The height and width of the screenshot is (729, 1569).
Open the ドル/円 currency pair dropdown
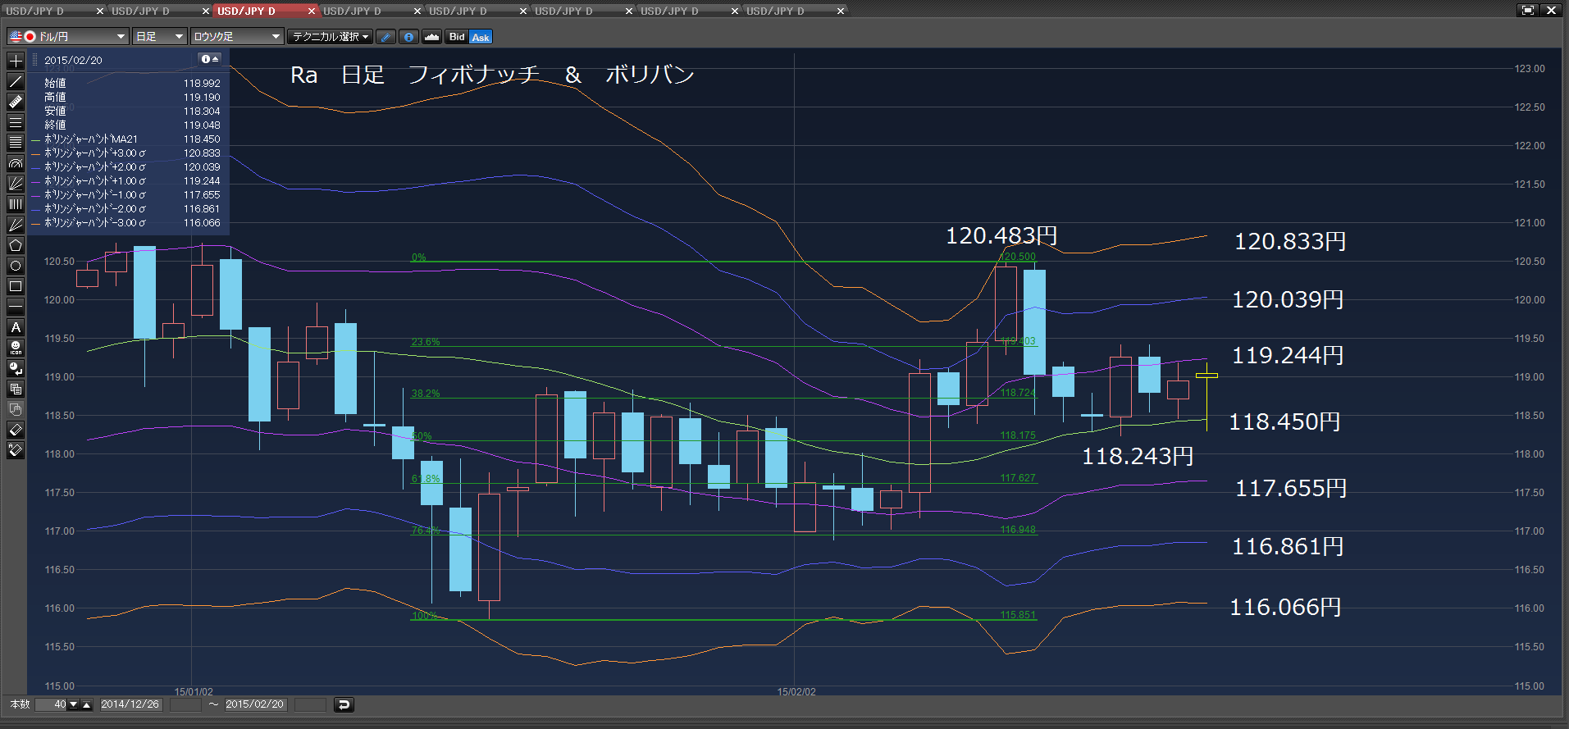[x=68, y=37]
